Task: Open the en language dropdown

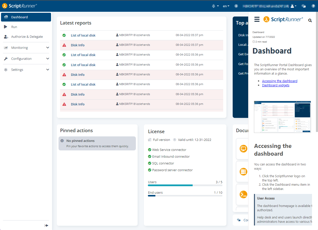Action: [226, 6]
